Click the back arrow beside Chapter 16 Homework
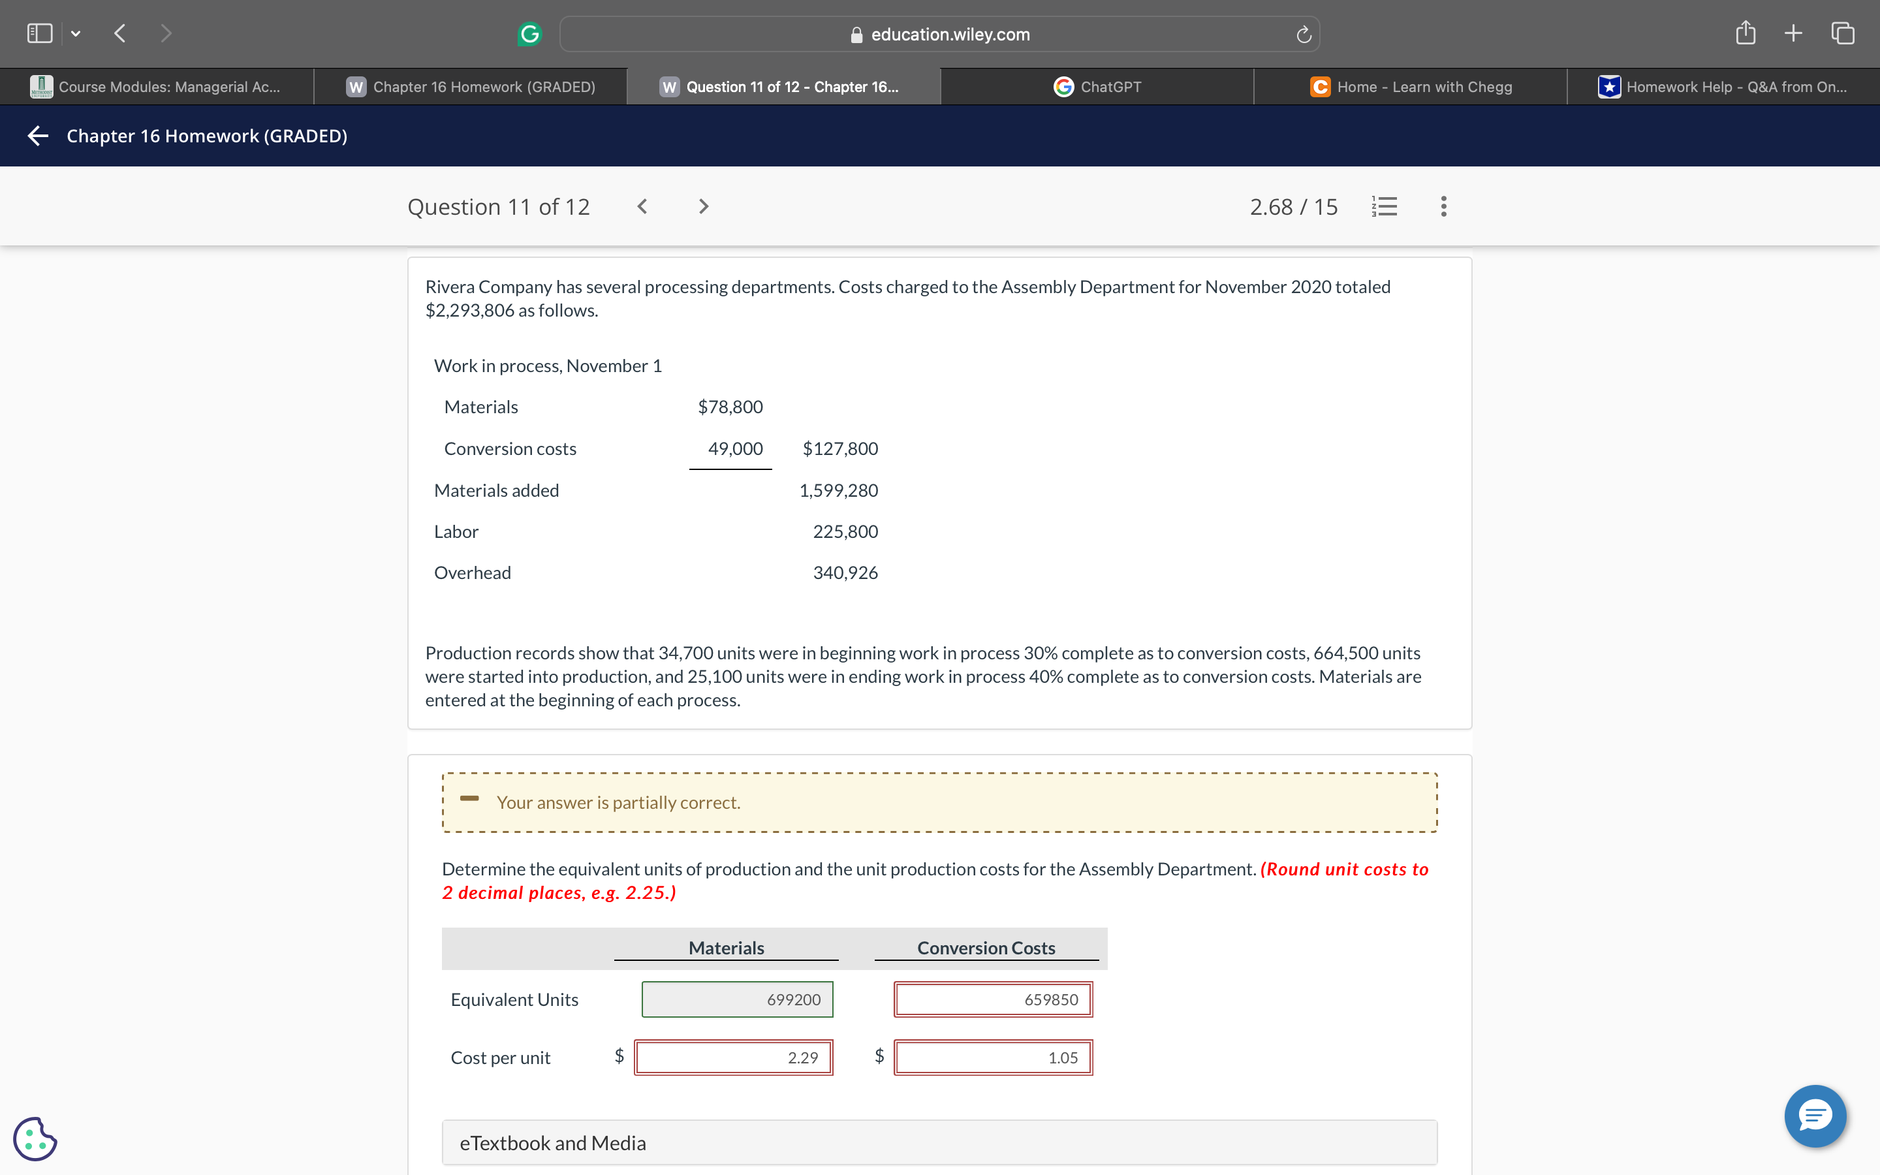This screenshot has width=1880, height=1175. [x=37, y=136]
